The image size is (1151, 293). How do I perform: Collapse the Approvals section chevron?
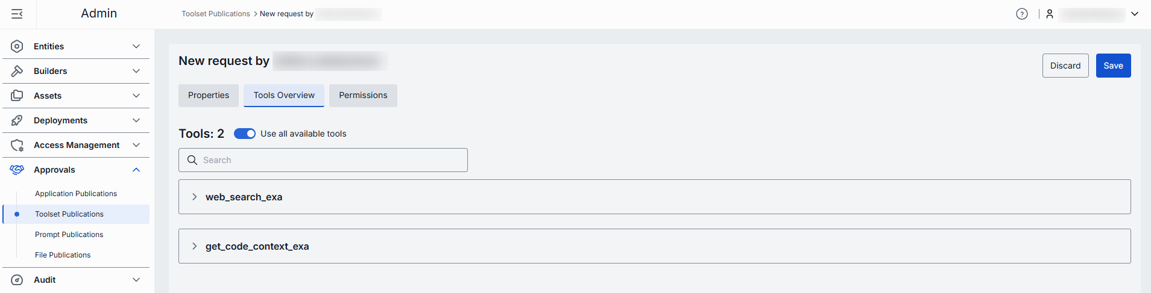tap(136, 170)
